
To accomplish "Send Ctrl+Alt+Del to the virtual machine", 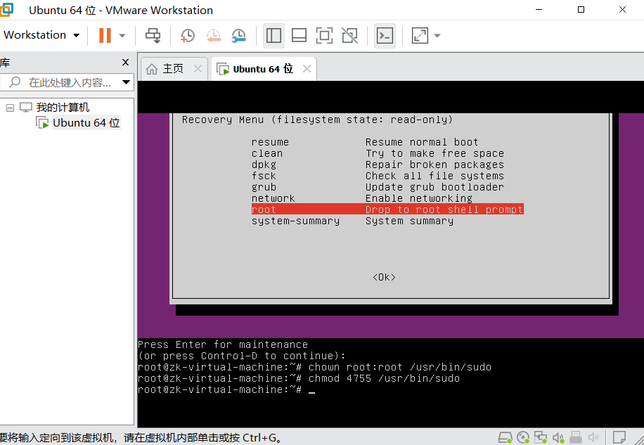I will (x=153, y=35).
